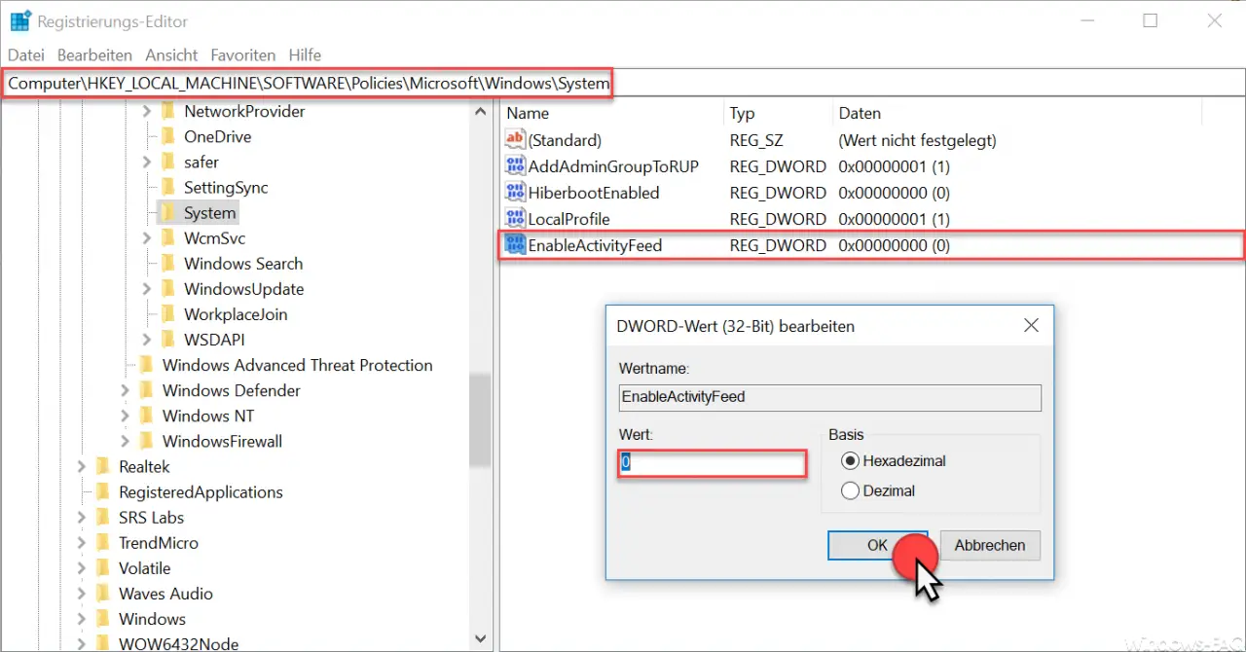Expand the WSDAPI key
Image resolution: width=1246 pixels, height=652 pixels.
pyautogui.click(x=146, y=340)
